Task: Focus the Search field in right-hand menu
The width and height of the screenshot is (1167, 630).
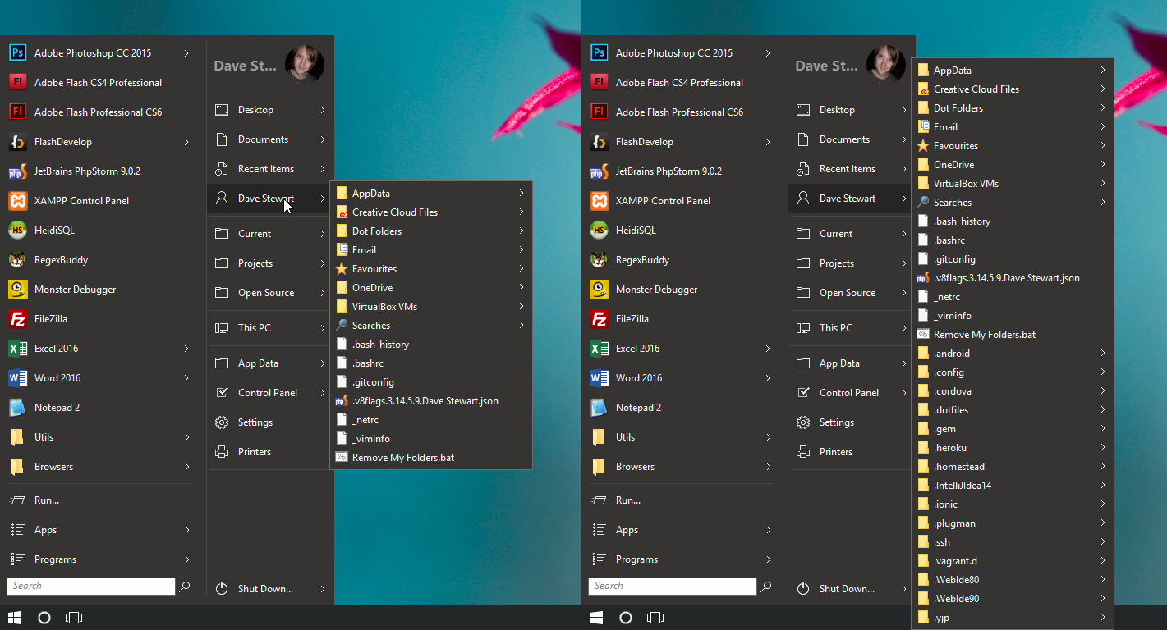Action: [672, 587]
